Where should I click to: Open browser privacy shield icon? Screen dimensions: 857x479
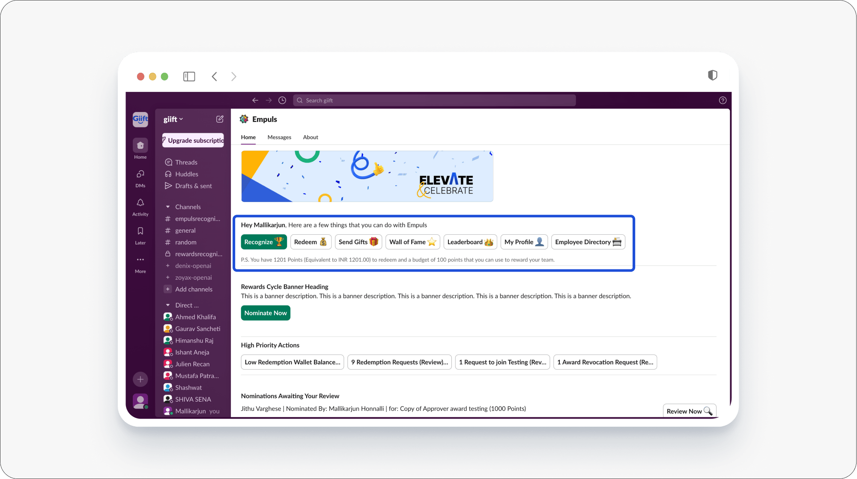[x=712, y=75]
